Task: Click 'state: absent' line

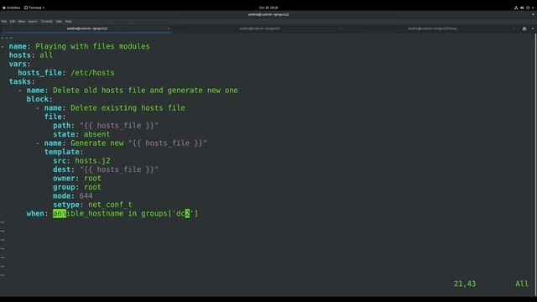Action: pyautogui.click(x=81, y=134)
